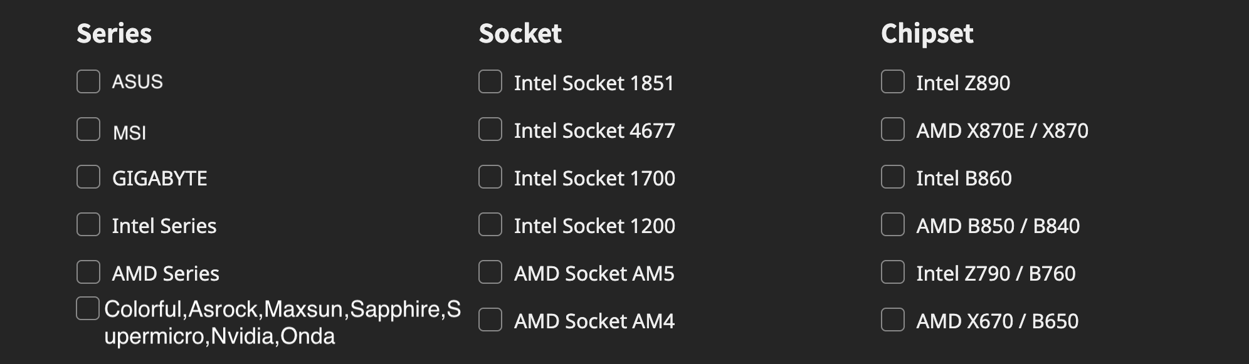This screenshot has height=364, width=1249.
Task: Check the ASUS series checkbox
Action: tap(88, 81)
